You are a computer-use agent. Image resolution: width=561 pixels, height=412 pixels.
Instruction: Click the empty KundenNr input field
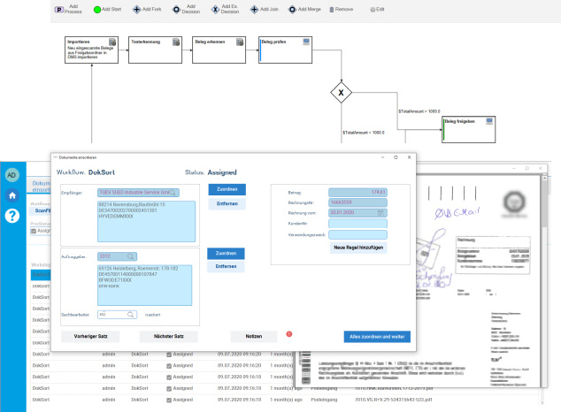(357, 224)
